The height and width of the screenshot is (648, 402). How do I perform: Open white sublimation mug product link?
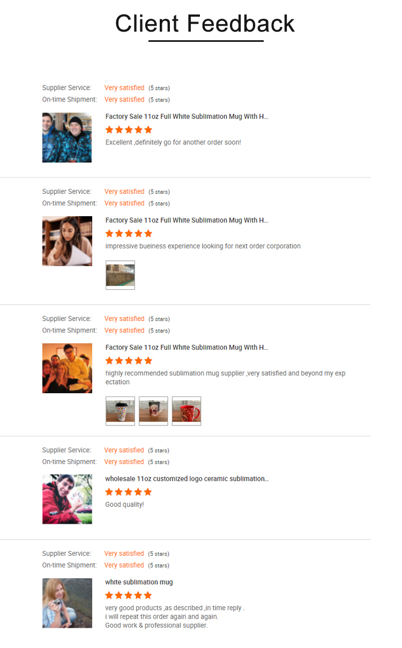pos(139,582)
